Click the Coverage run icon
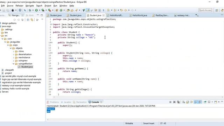 point(43,10)
